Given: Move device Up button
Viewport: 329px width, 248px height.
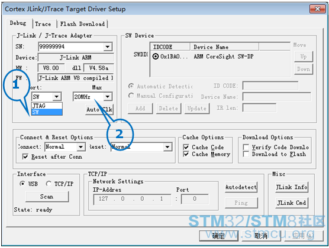Looking at the screenshot, I should point(304,57).
